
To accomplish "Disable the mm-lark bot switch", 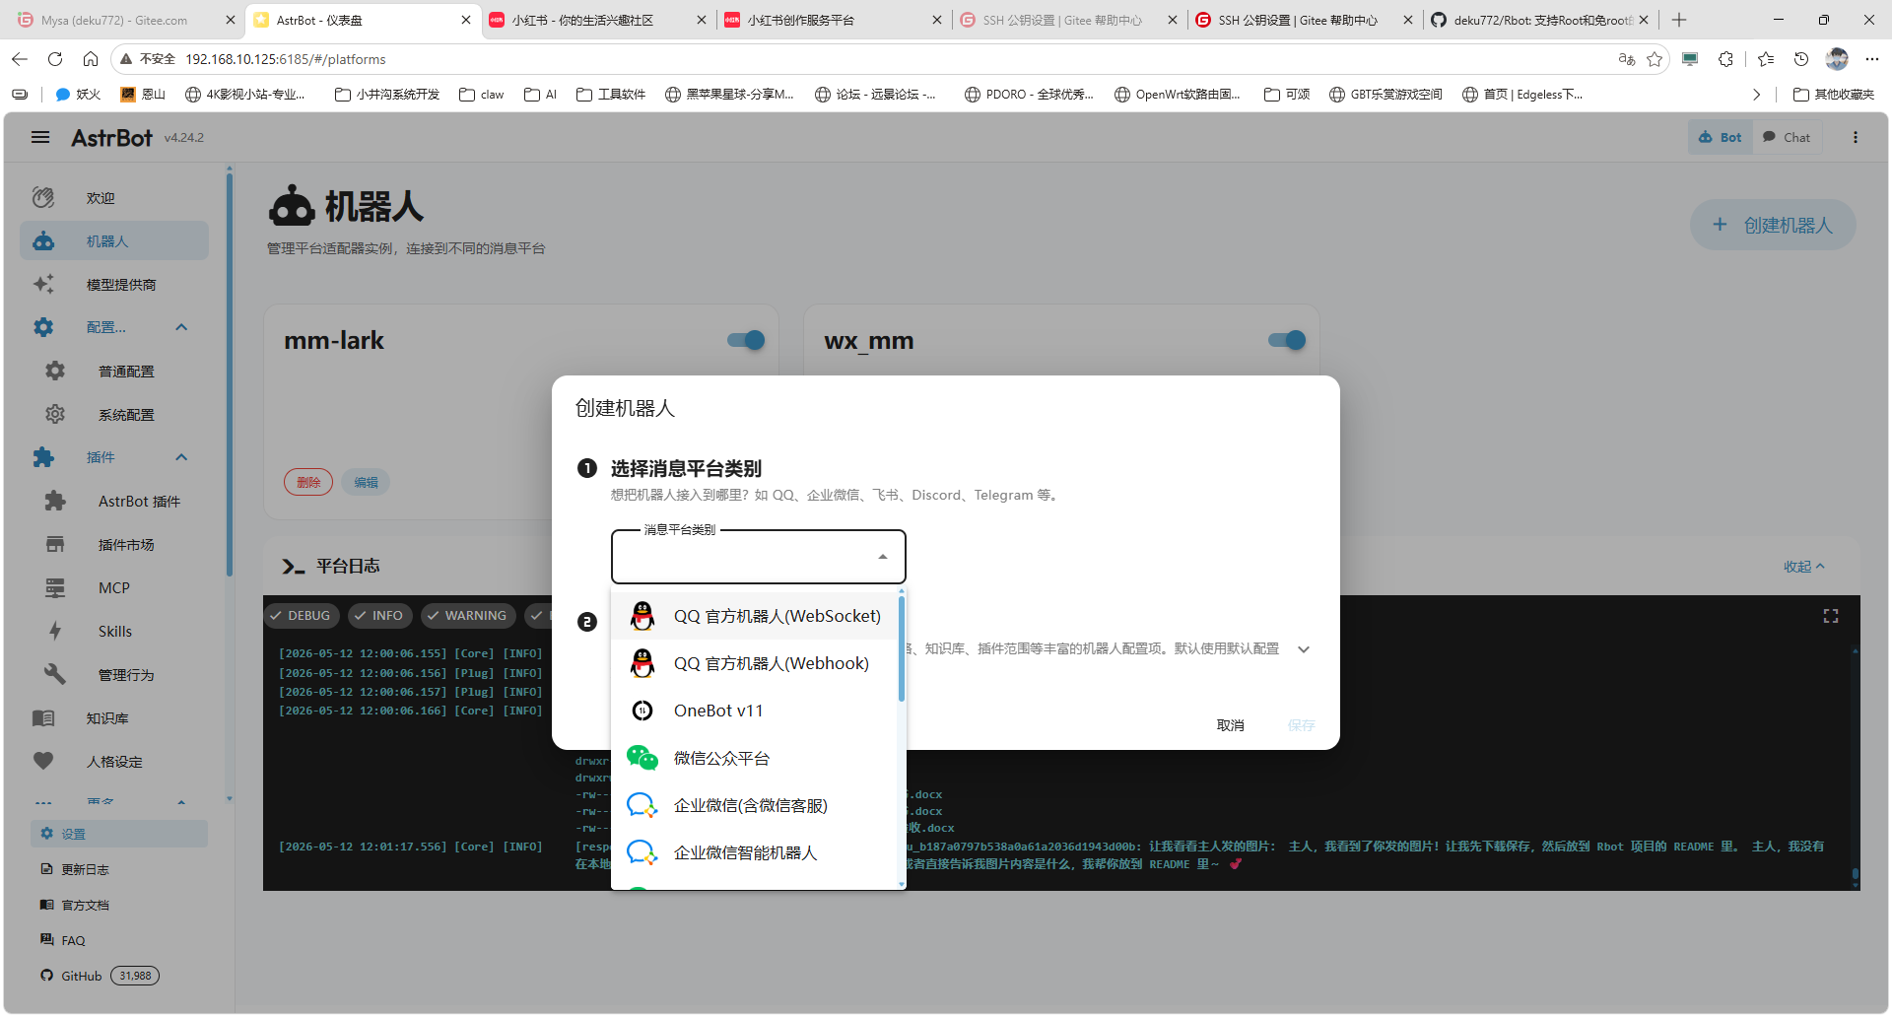I will pyautogui.click(x=746, y=340).
